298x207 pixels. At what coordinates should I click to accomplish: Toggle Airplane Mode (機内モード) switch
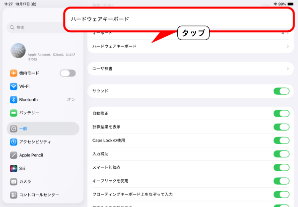[68, 73]
